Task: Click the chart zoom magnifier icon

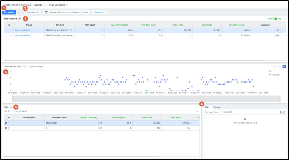Action: pyautogui.click(x=284, y=66)
